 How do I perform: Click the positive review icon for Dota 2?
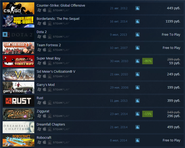click(137, 35)
